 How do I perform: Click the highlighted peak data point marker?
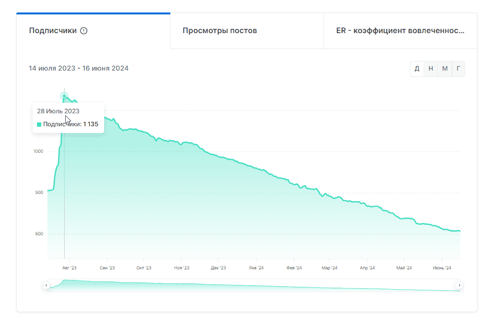(64, 96)
